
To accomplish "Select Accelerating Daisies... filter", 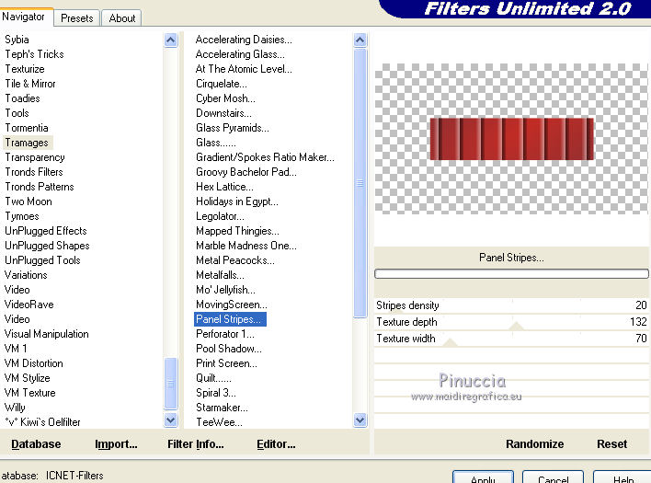I will pyautogui.click(x=245, y=40).
